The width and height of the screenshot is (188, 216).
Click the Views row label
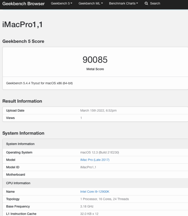[x=10, y=118]
